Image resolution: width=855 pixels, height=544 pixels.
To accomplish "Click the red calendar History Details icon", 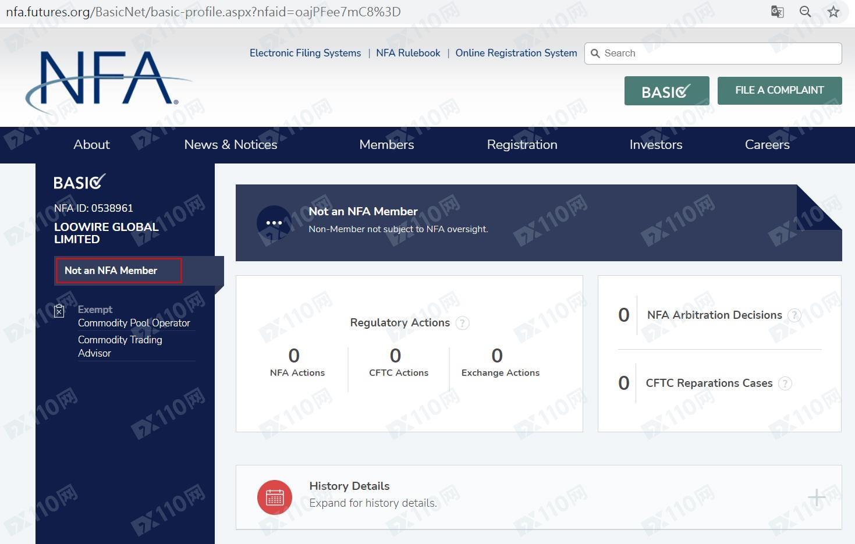I will click(x=274, y=497).
